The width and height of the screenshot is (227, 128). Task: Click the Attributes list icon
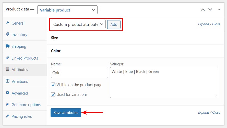click(7, 69)
